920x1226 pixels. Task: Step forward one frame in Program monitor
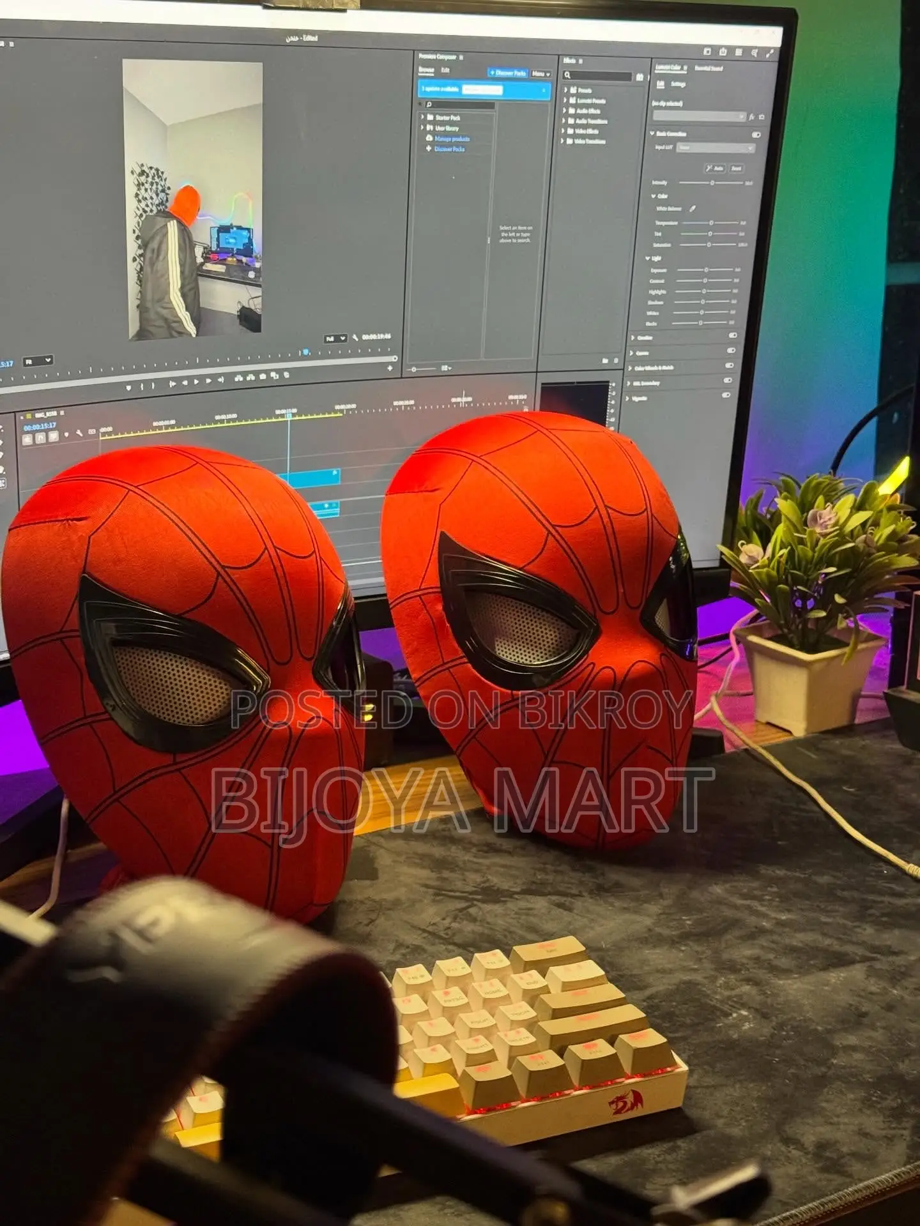tap(209, 381)
